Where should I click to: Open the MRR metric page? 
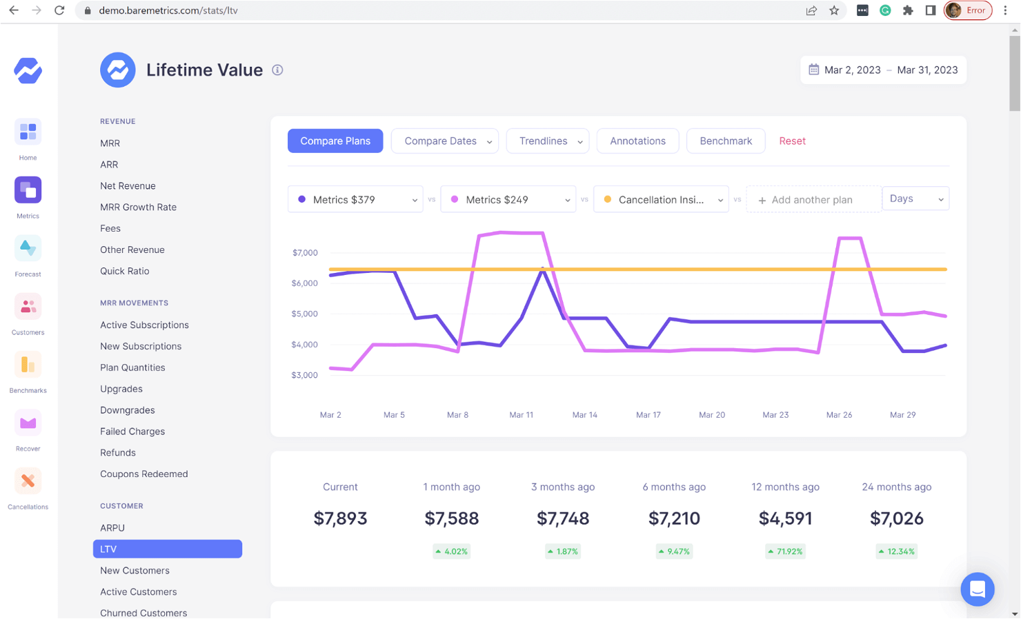click(x=110, y=143)
